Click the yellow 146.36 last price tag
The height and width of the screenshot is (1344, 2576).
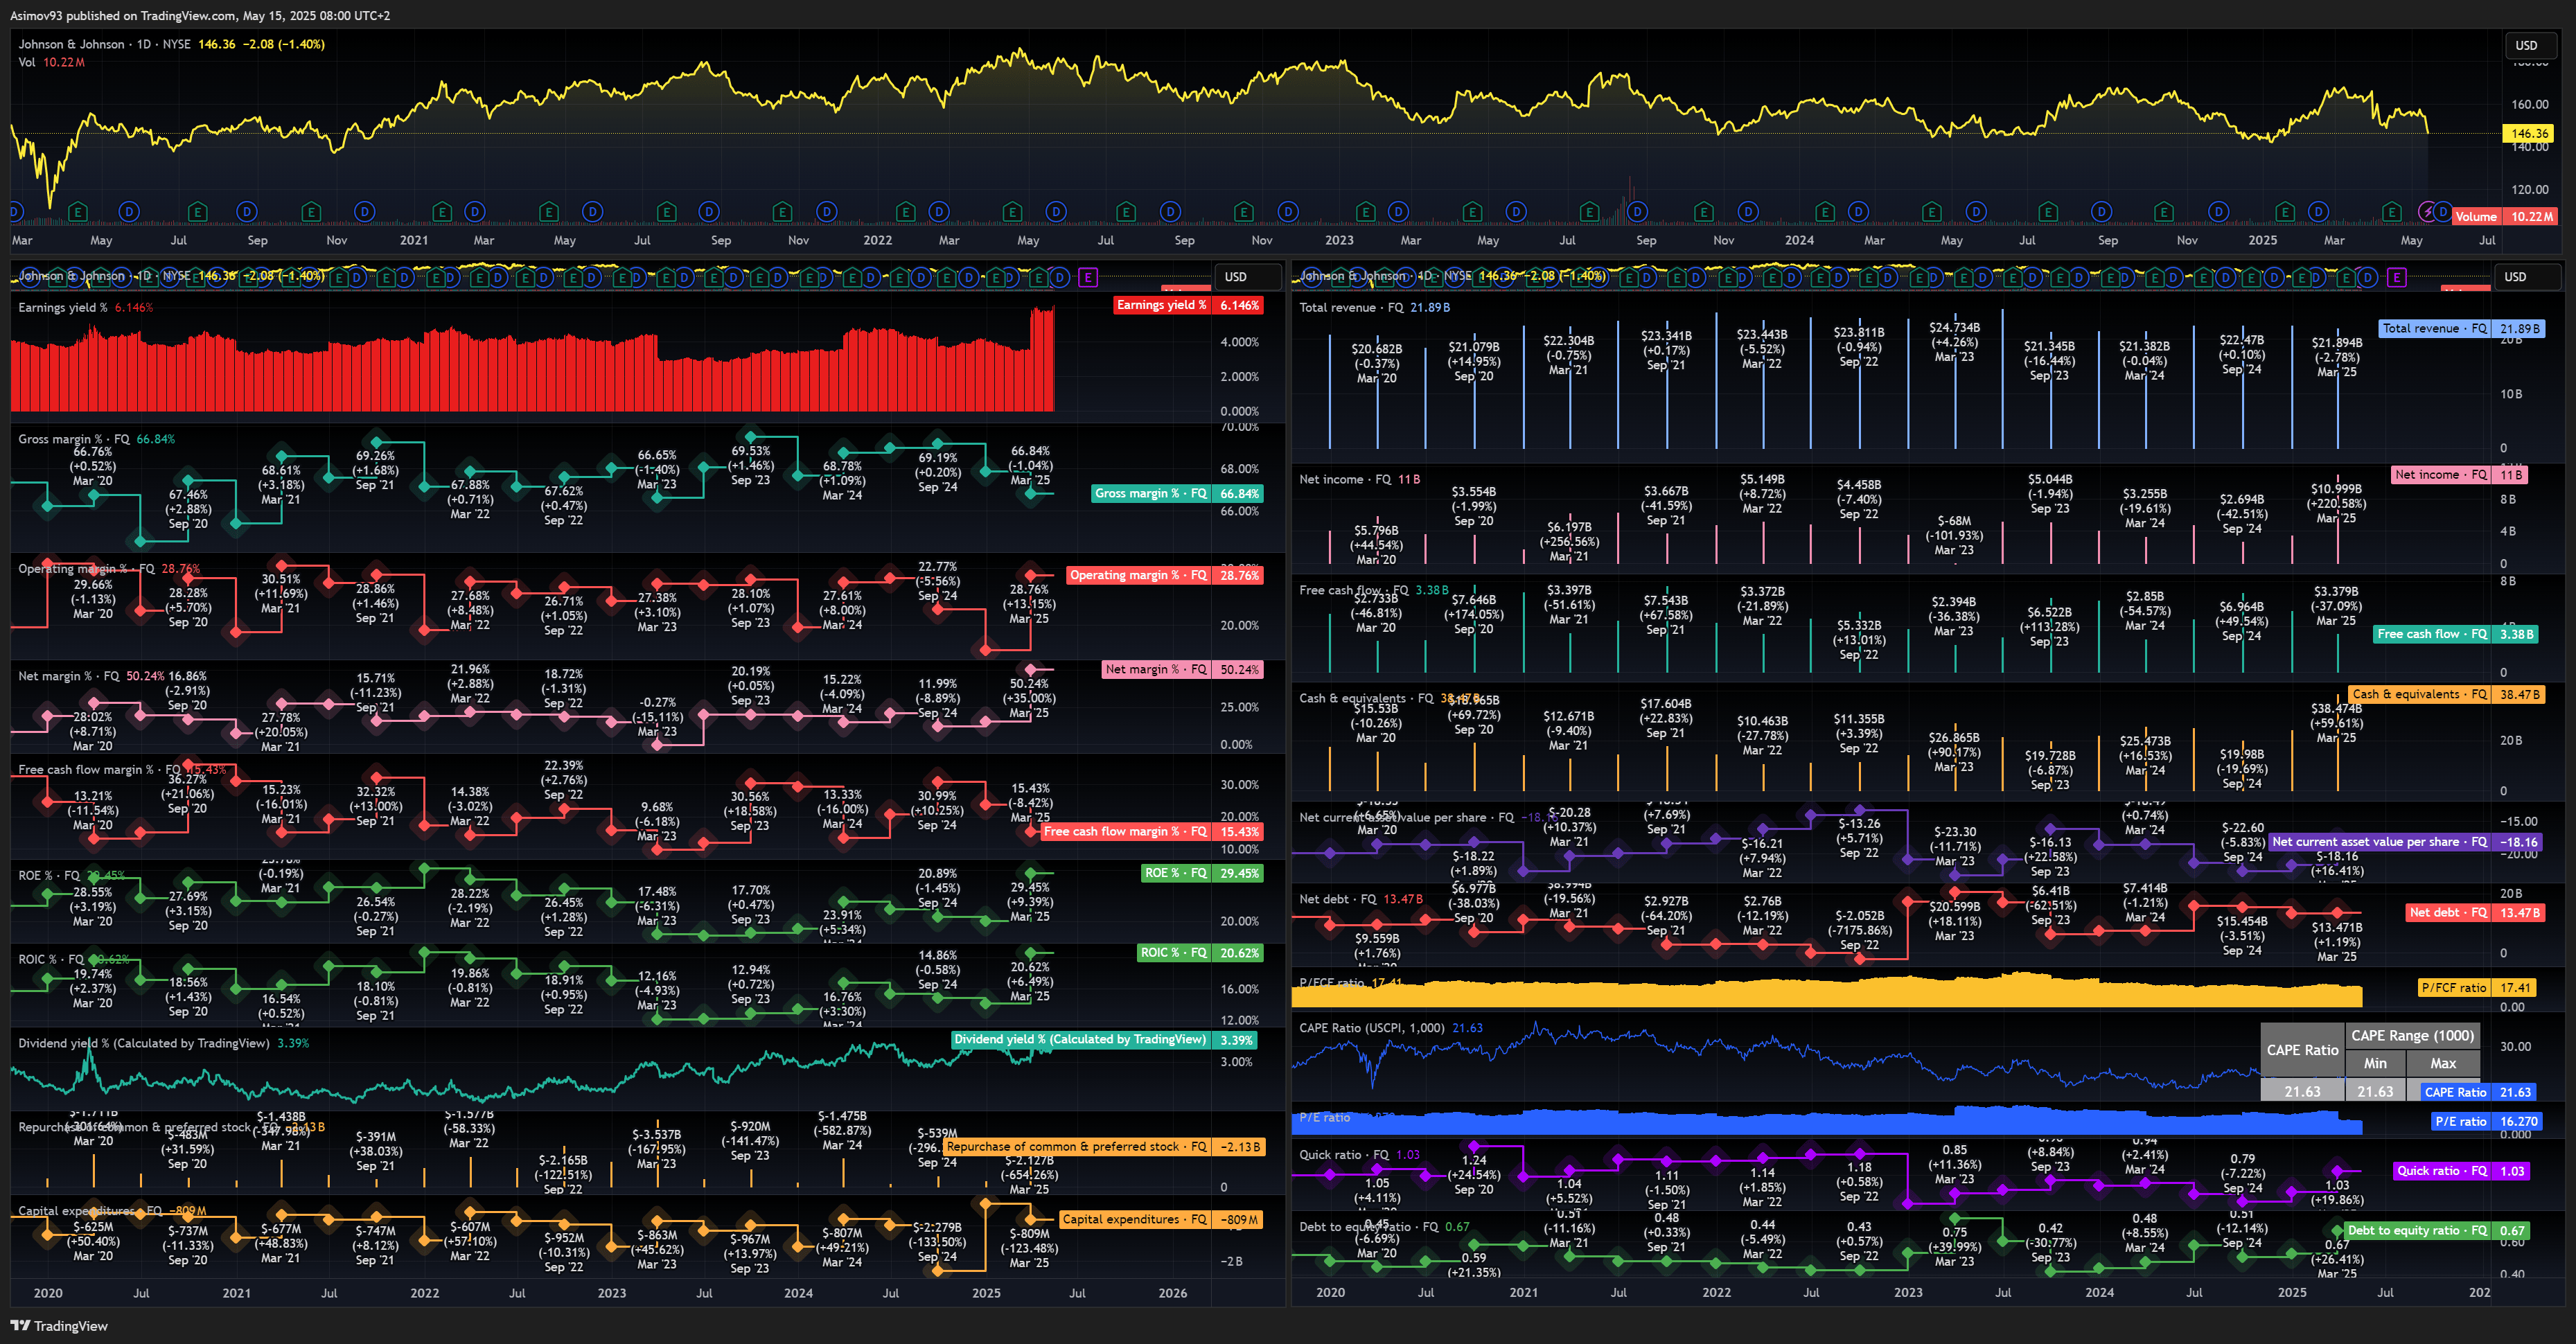pyautogui.click(x=2529, y=133)
